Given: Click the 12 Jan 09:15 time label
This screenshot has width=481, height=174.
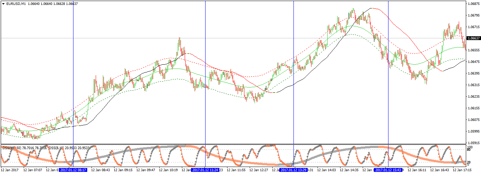Looking at the screenshot, I should pyautogui.click(x=123, y=170).
